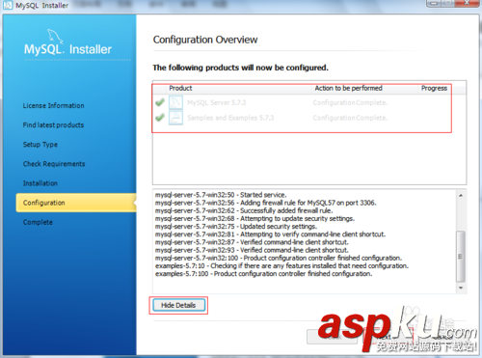Click Configuration Complete status for Samples and Examples
This screenshot has width=482, height=358.
350,118
